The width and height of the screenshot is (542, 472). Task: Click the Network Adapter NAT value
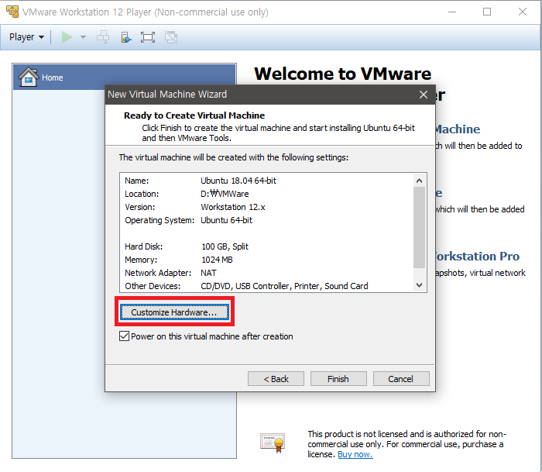click(x=208, y=273)
